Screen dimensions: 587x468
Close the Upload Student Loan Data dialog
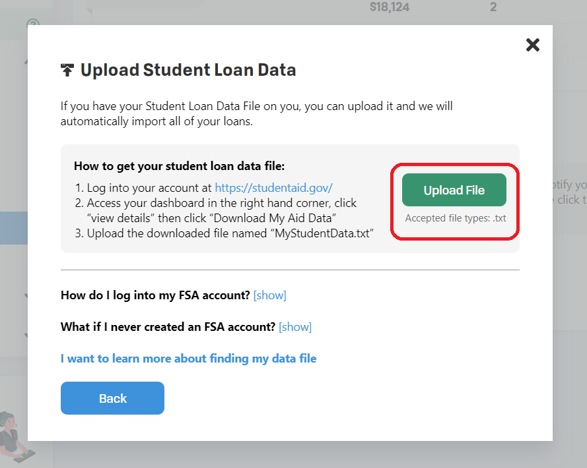click(532, 45)
